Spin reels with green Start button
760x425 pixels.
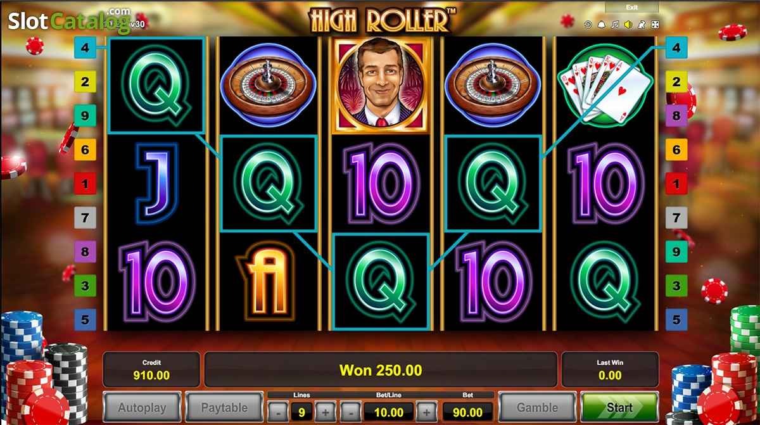click(619, 408)
